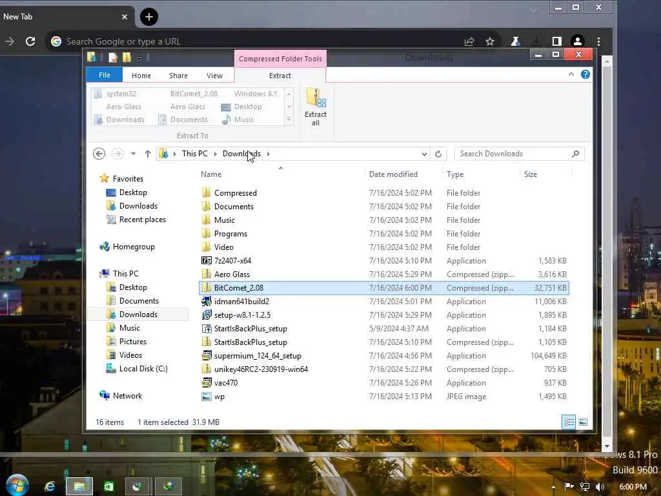The image size is (661, 496).
Task: Open Action Center flag icon
Action: point(569,486)
